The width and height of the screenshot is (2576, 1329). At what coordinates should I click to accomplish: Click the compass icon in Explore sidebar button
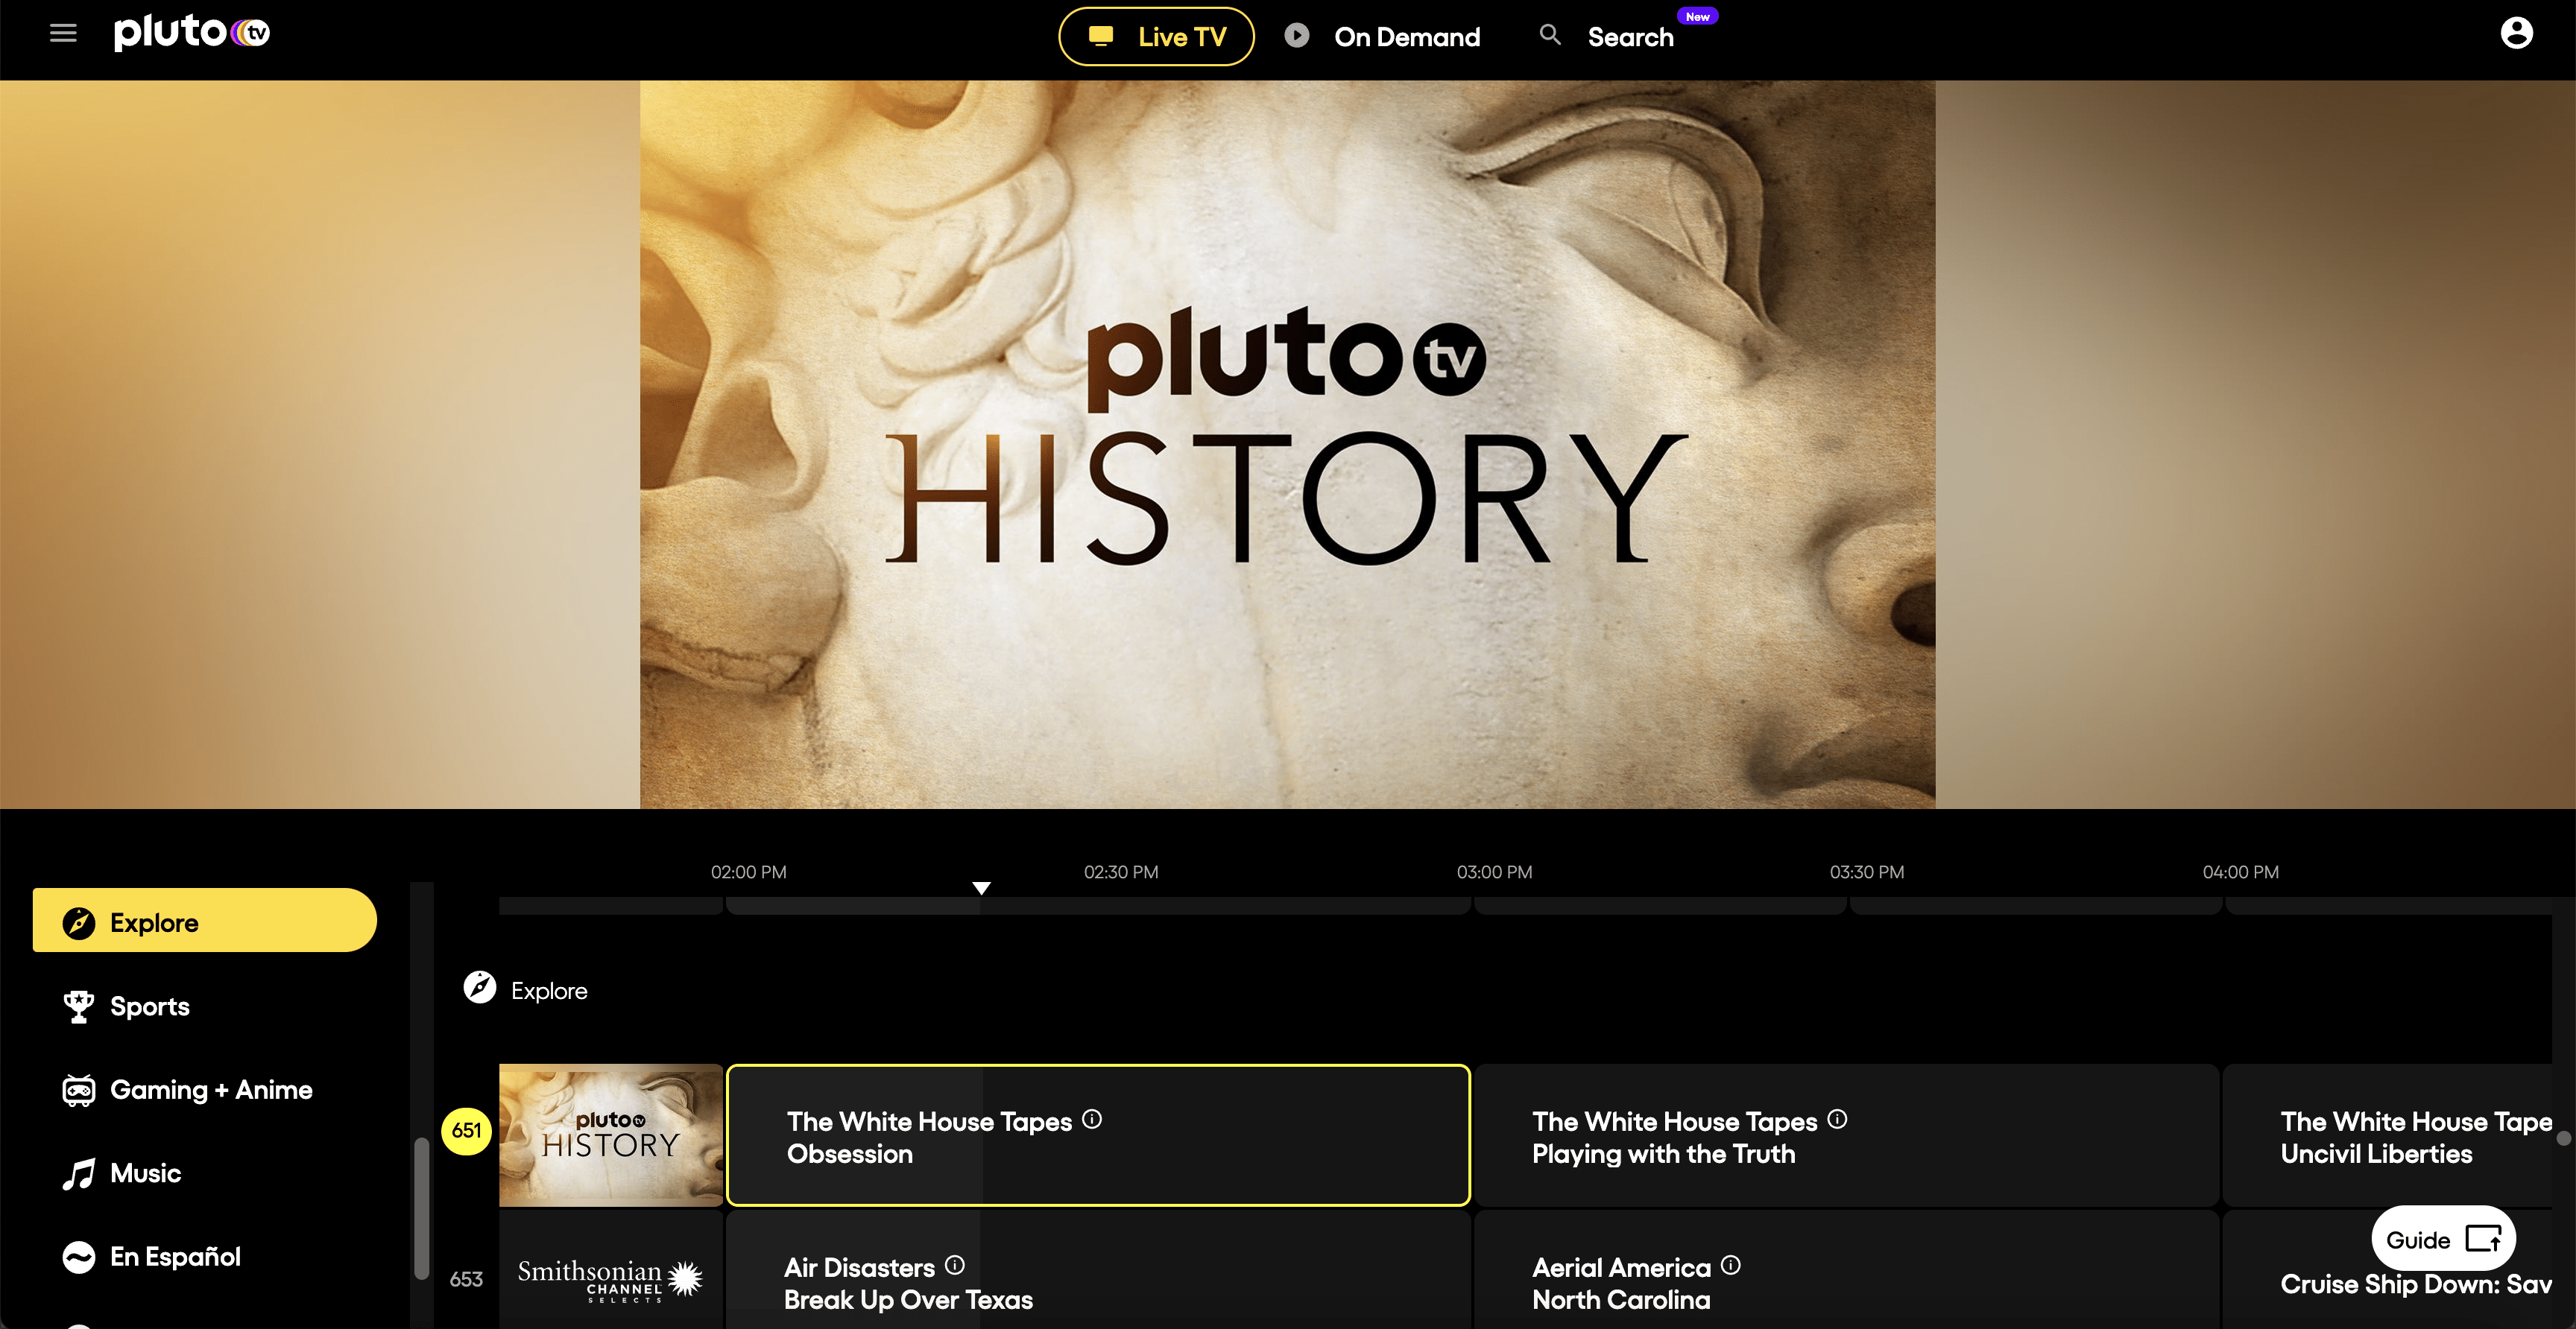[78, 922]
